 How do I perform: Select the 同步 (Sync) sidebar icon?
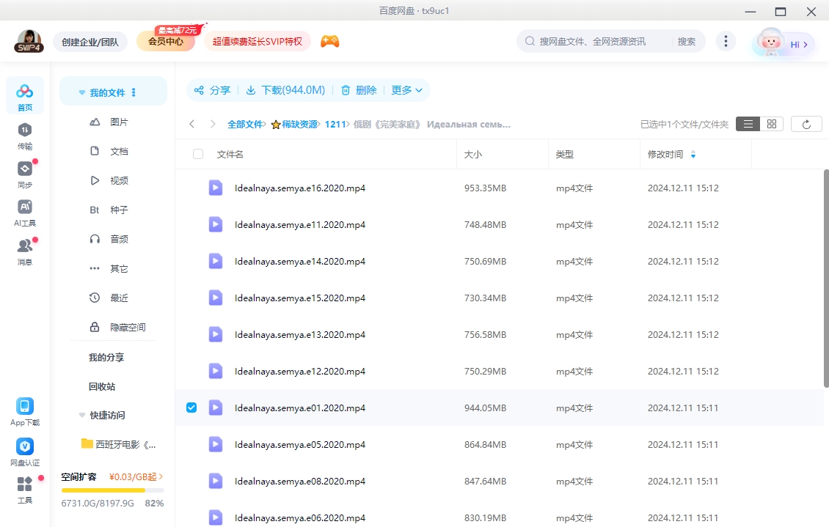24,174
